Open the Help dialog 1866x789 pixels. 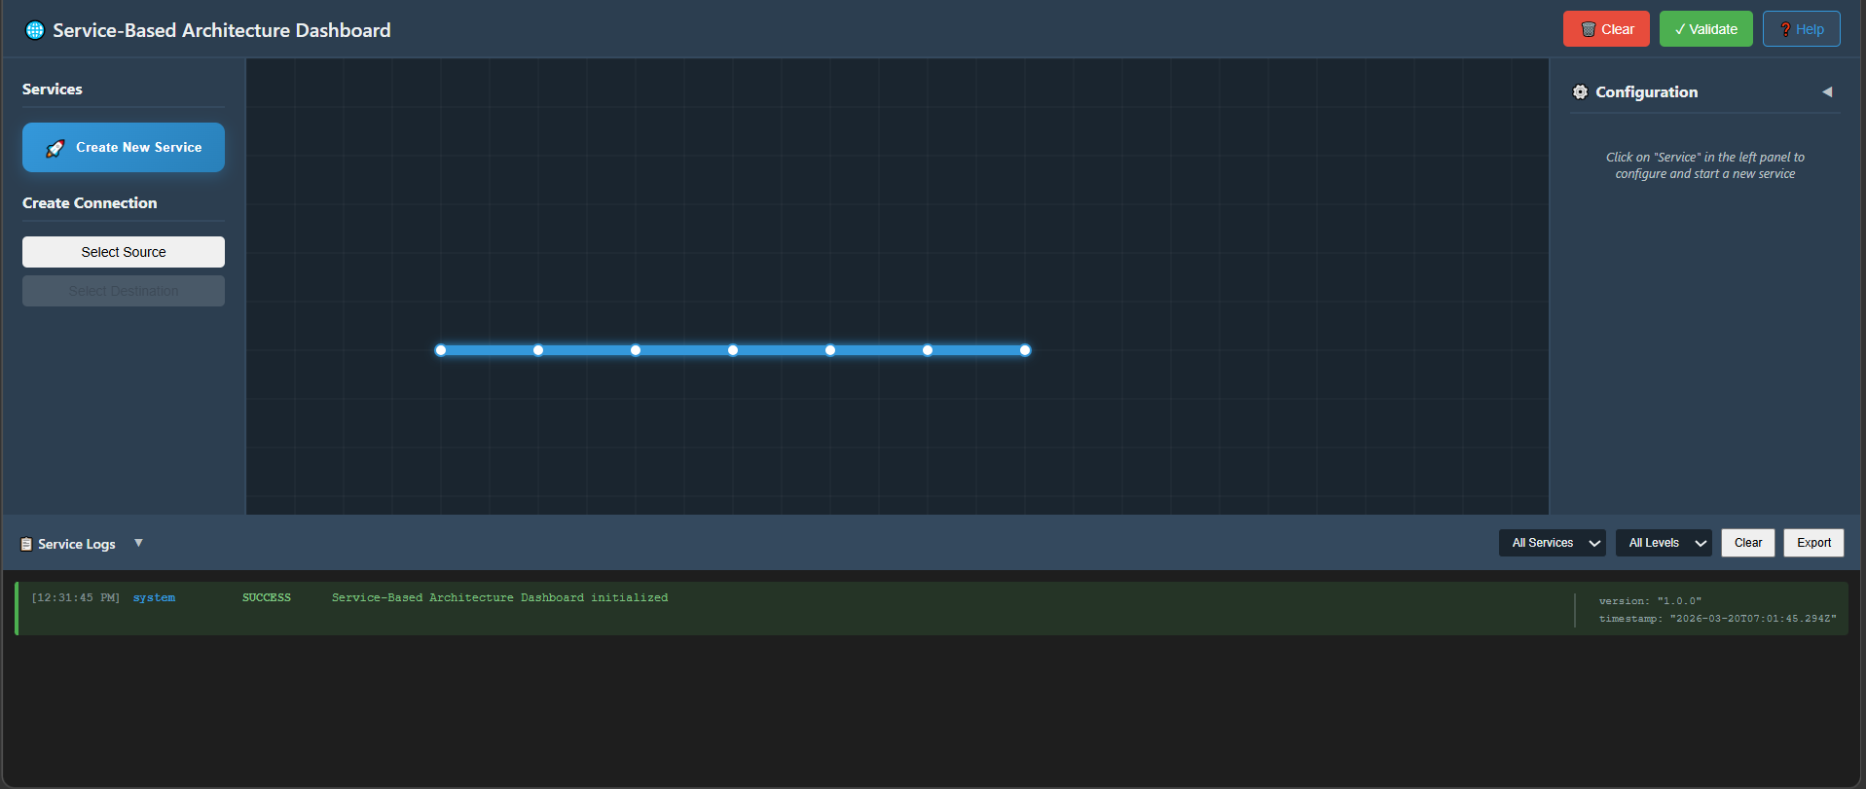click(x=1802, y=29)
